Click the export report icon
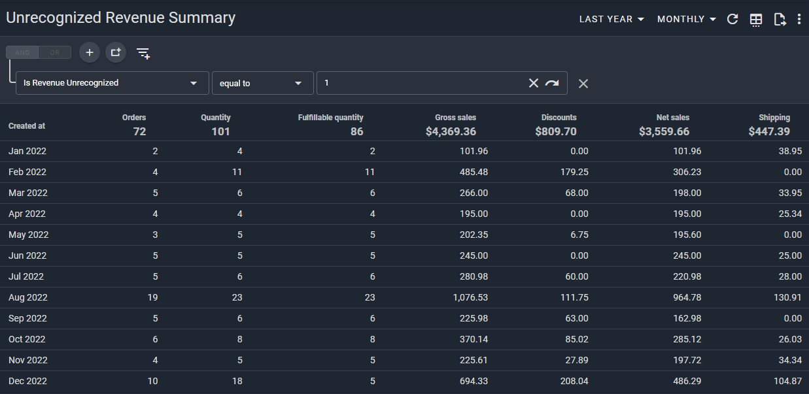Viewport: 809px width, 394px height. click(x=779, y=20)
